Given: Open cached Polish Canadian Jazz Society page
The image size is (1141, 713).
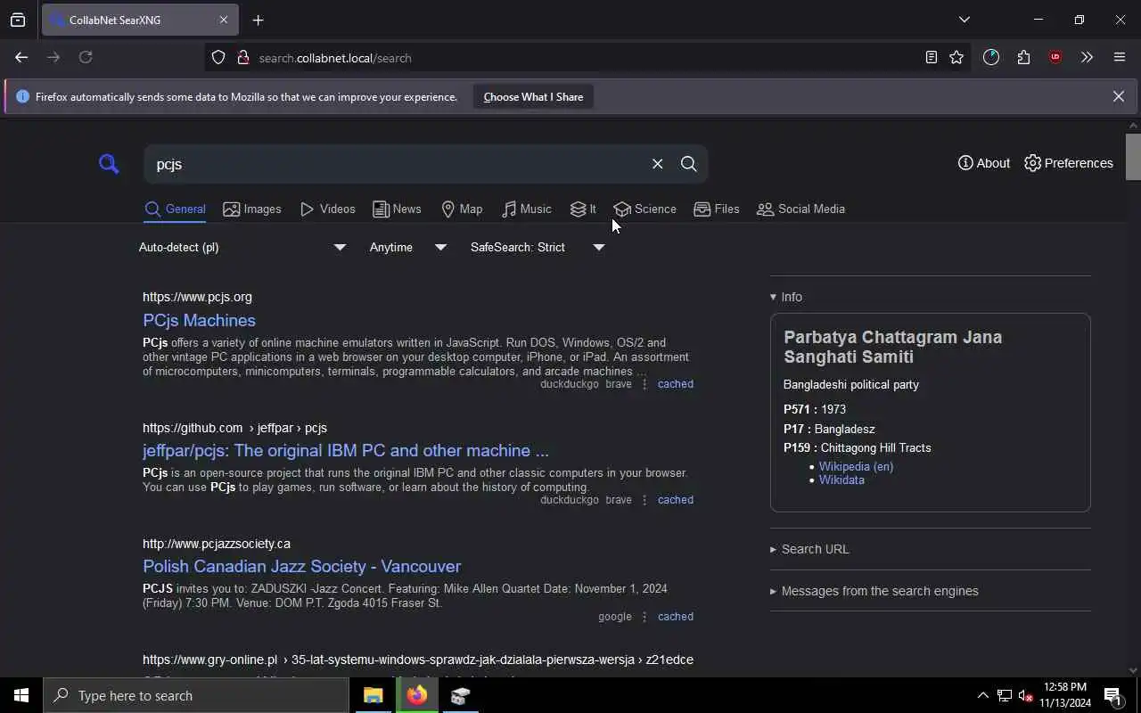Looking at the screenshot, I should coord(676,617).
